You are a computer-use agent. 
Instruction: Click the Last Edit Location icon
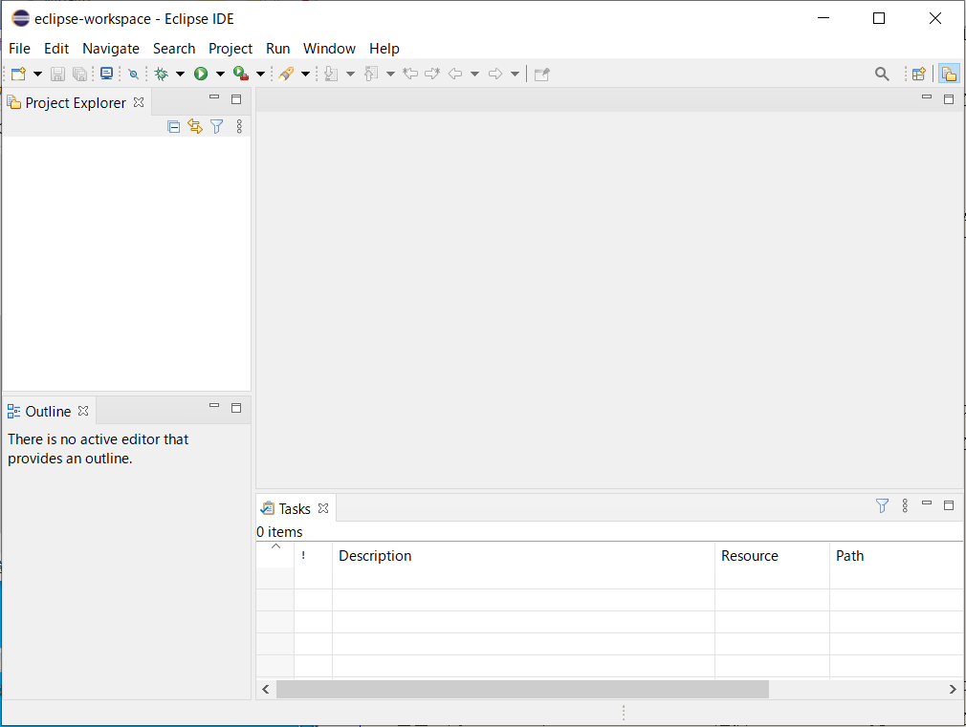coord(410,74)
